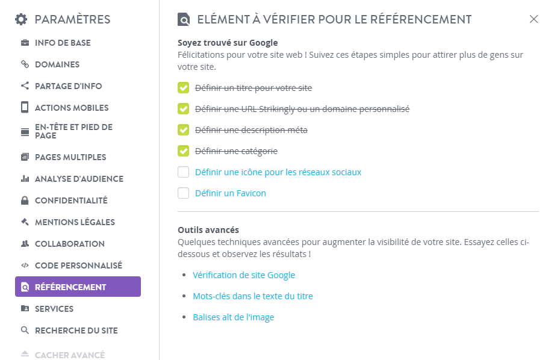This screenshot has width=554, height=360.
Task: Check the Définir un Favicon checkbox
Action: click(x=184, y=193)
